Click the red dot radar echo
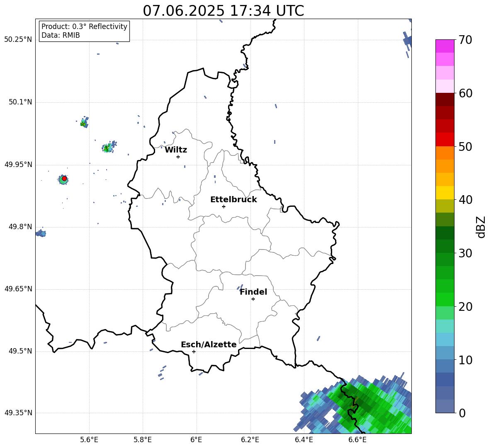The width and height of the screenshot is (491, 448). point(64,179)
